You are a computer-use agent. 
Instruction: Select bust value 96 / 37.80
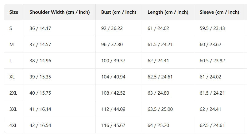point(112,45)
